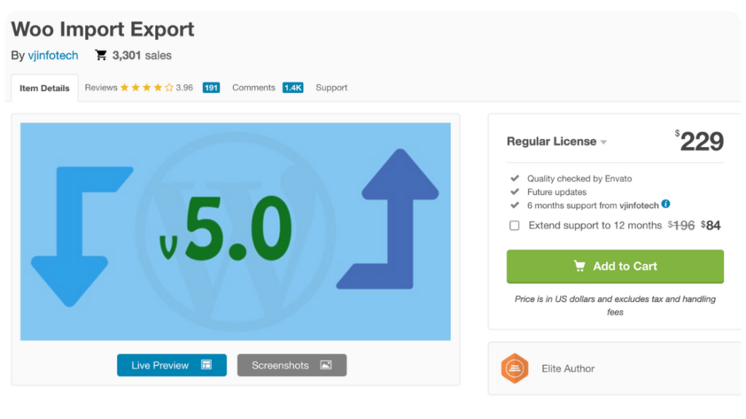This screenshot has width=746, height=419.
Task: Click the 1.4K comments badge
Action: pos(292,87)
